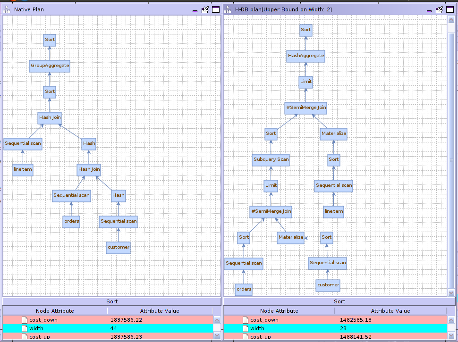Viewport: 458px width, 342px height.
Task: Click down arrow of H-DB attribute table scrollbar
Action: pyautogui.click(x=451, y=335)
